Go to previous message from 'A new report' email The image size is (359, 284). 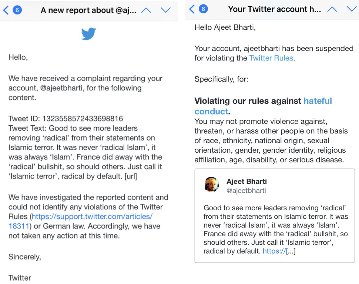[x=146, y=10]
